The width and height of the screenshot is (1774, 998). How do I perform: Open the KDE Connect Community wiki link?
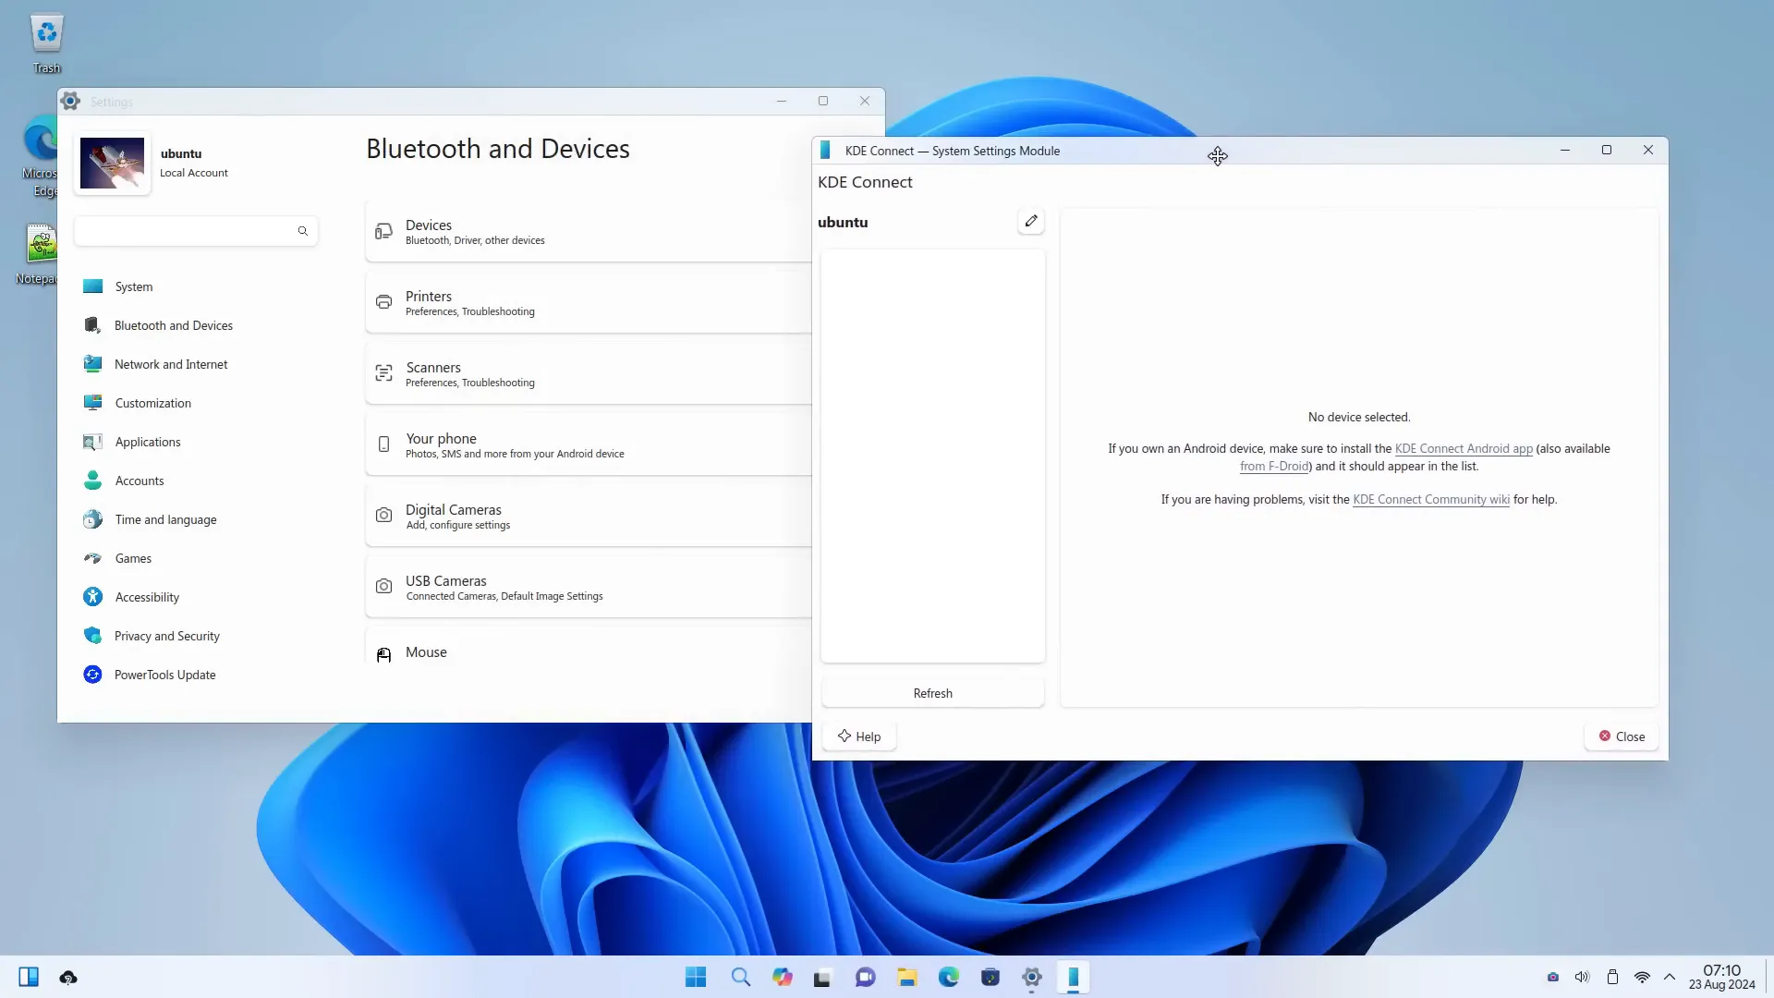tap(1430, 499)
